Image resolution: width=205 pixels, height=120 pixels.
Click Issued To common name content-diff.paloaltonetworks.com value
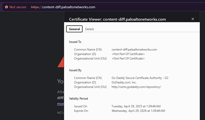point(134,50)
